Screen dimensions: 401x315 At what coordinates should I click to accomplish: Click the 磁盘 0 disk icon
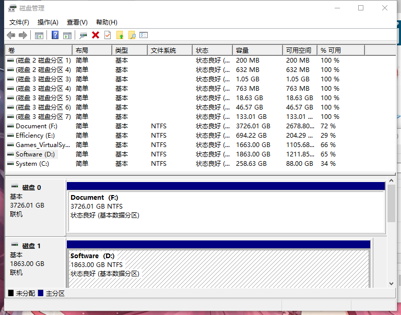point(15,187)
